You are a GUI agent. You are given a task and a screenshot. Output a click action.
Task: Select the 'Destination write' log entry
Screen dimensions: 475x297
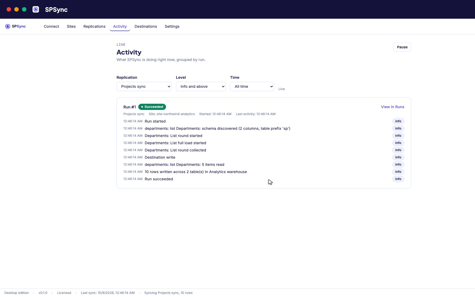[x=264, y=157]
